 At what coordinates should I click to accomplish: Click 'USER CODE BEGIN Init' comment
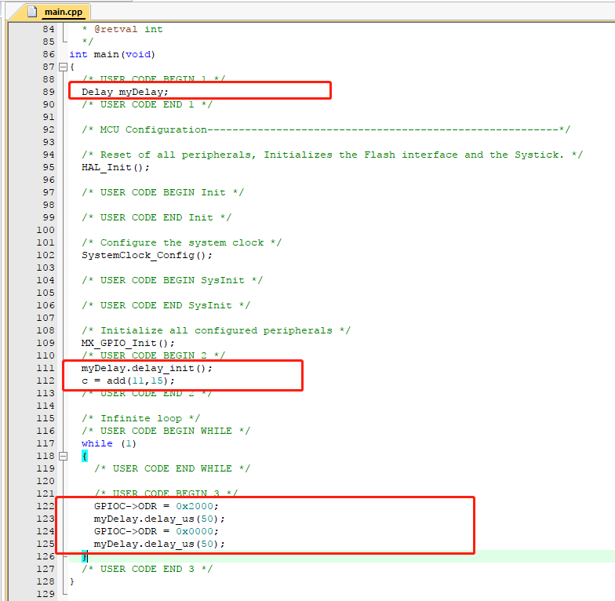(163, 193)
